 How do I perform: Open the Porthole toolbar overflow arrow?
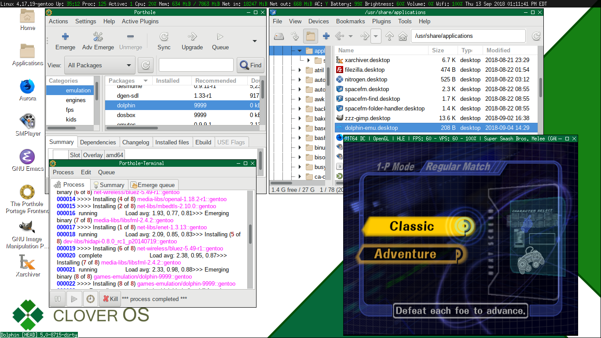[x=255, y=41]
